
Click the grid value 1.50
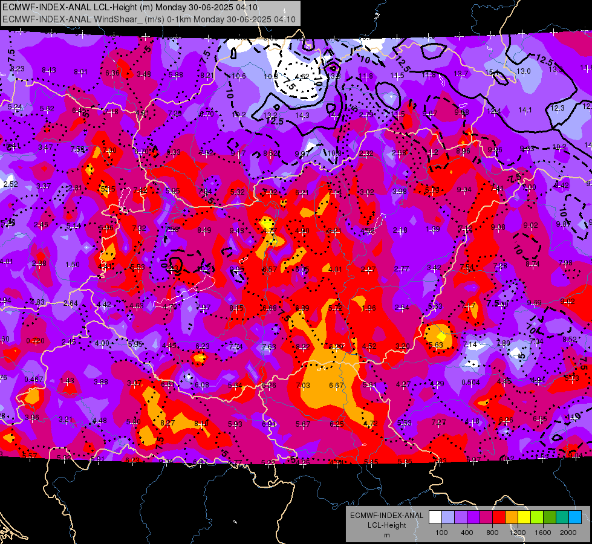73,265
